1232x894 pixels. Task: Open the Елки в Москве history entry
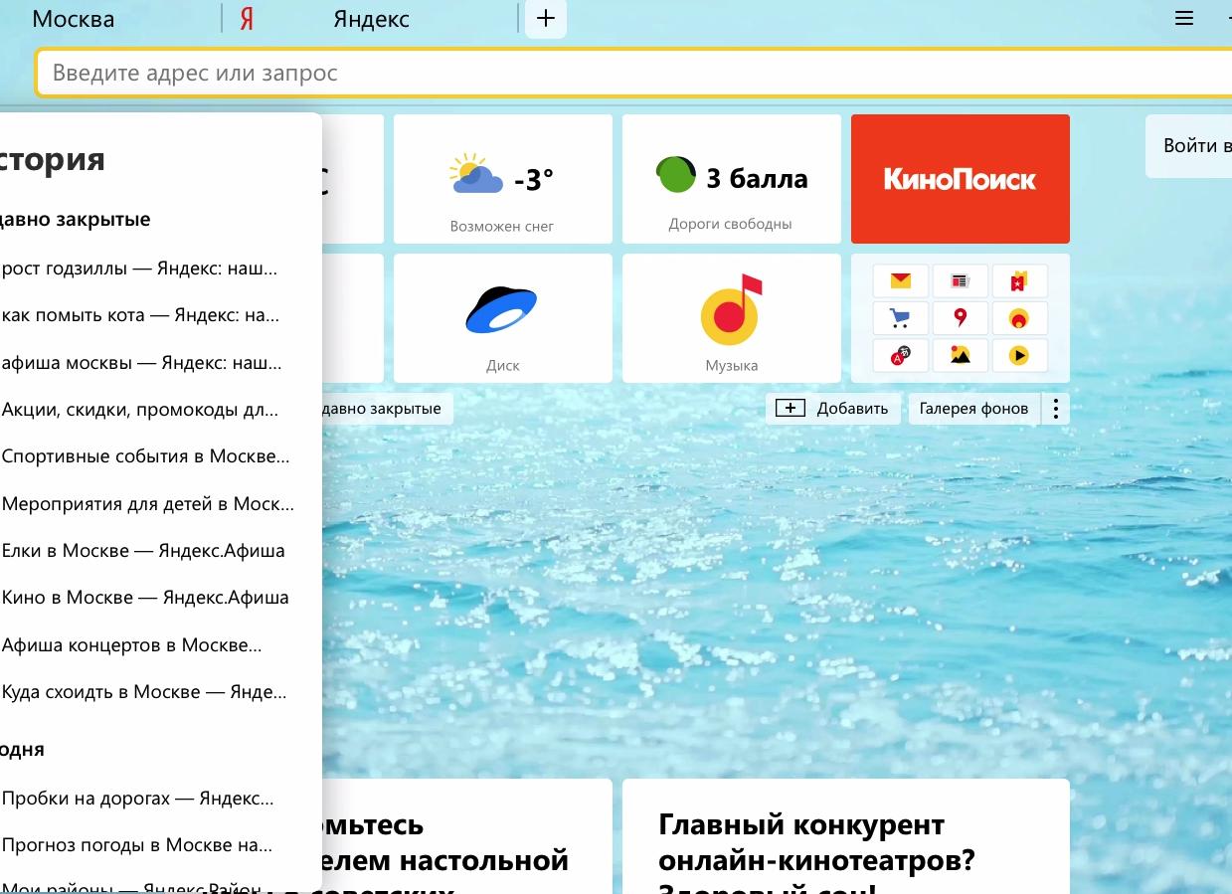click(x=144, y=550)
